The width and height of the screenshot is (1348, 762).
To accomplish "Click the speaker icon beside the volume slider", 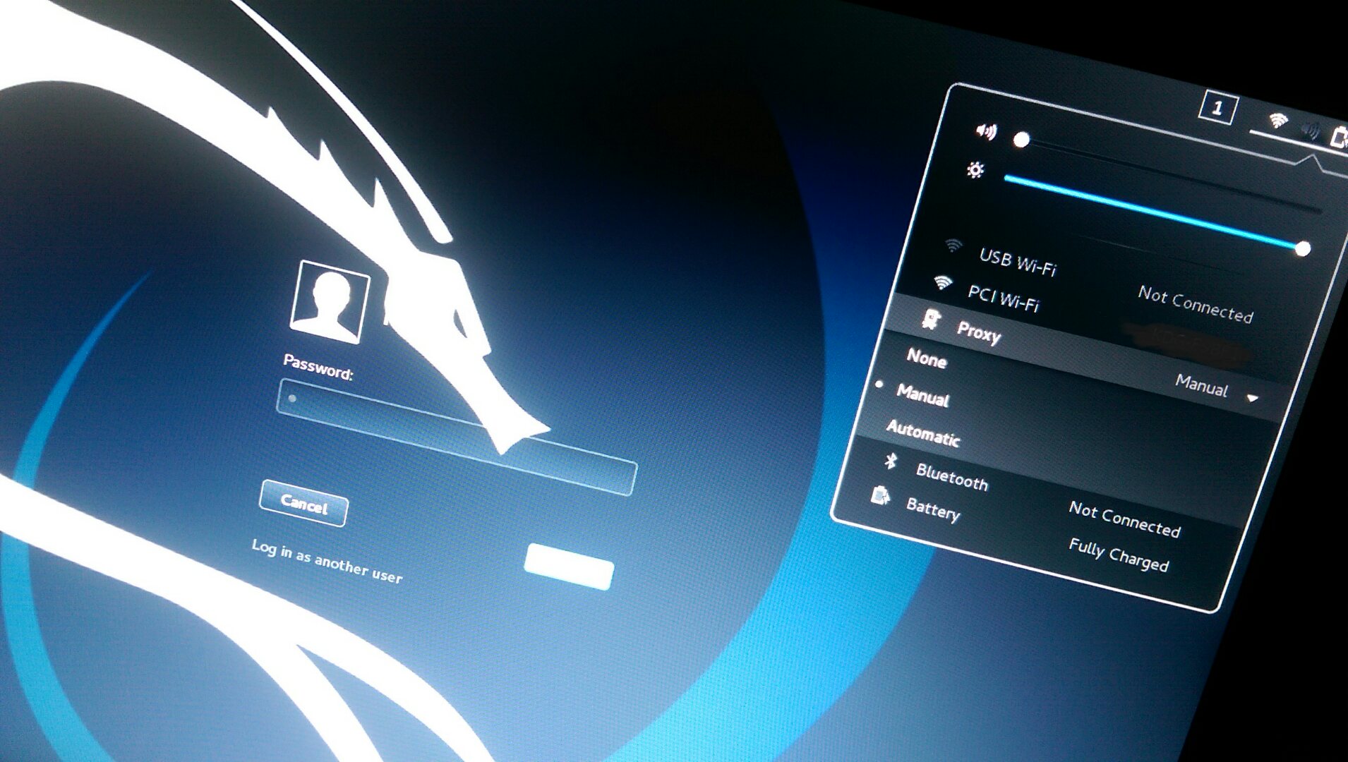I will click(x=986, y=131).
